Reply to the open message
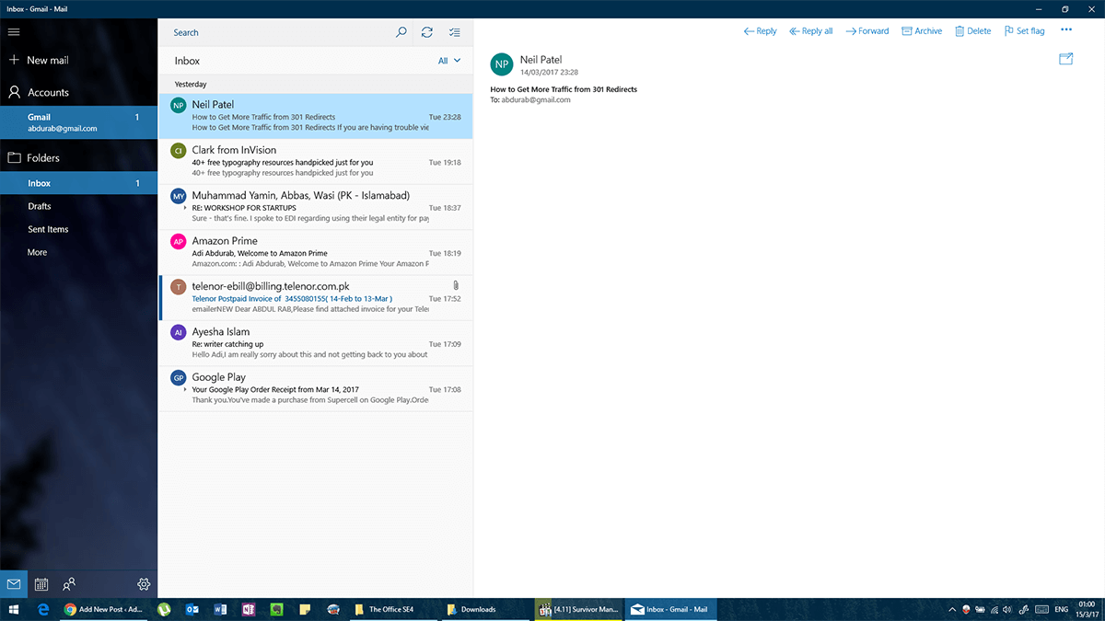 click(x=760, y=31)
